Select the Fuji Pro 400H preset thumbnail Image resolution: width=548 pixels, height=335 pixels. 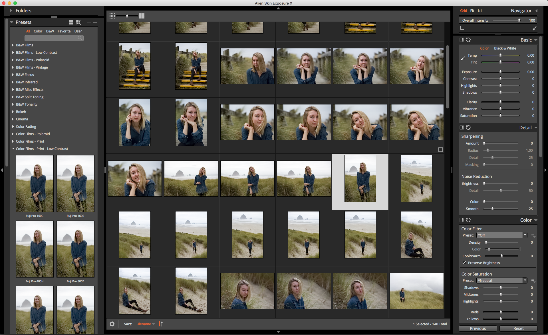click(x=34, y=249)
